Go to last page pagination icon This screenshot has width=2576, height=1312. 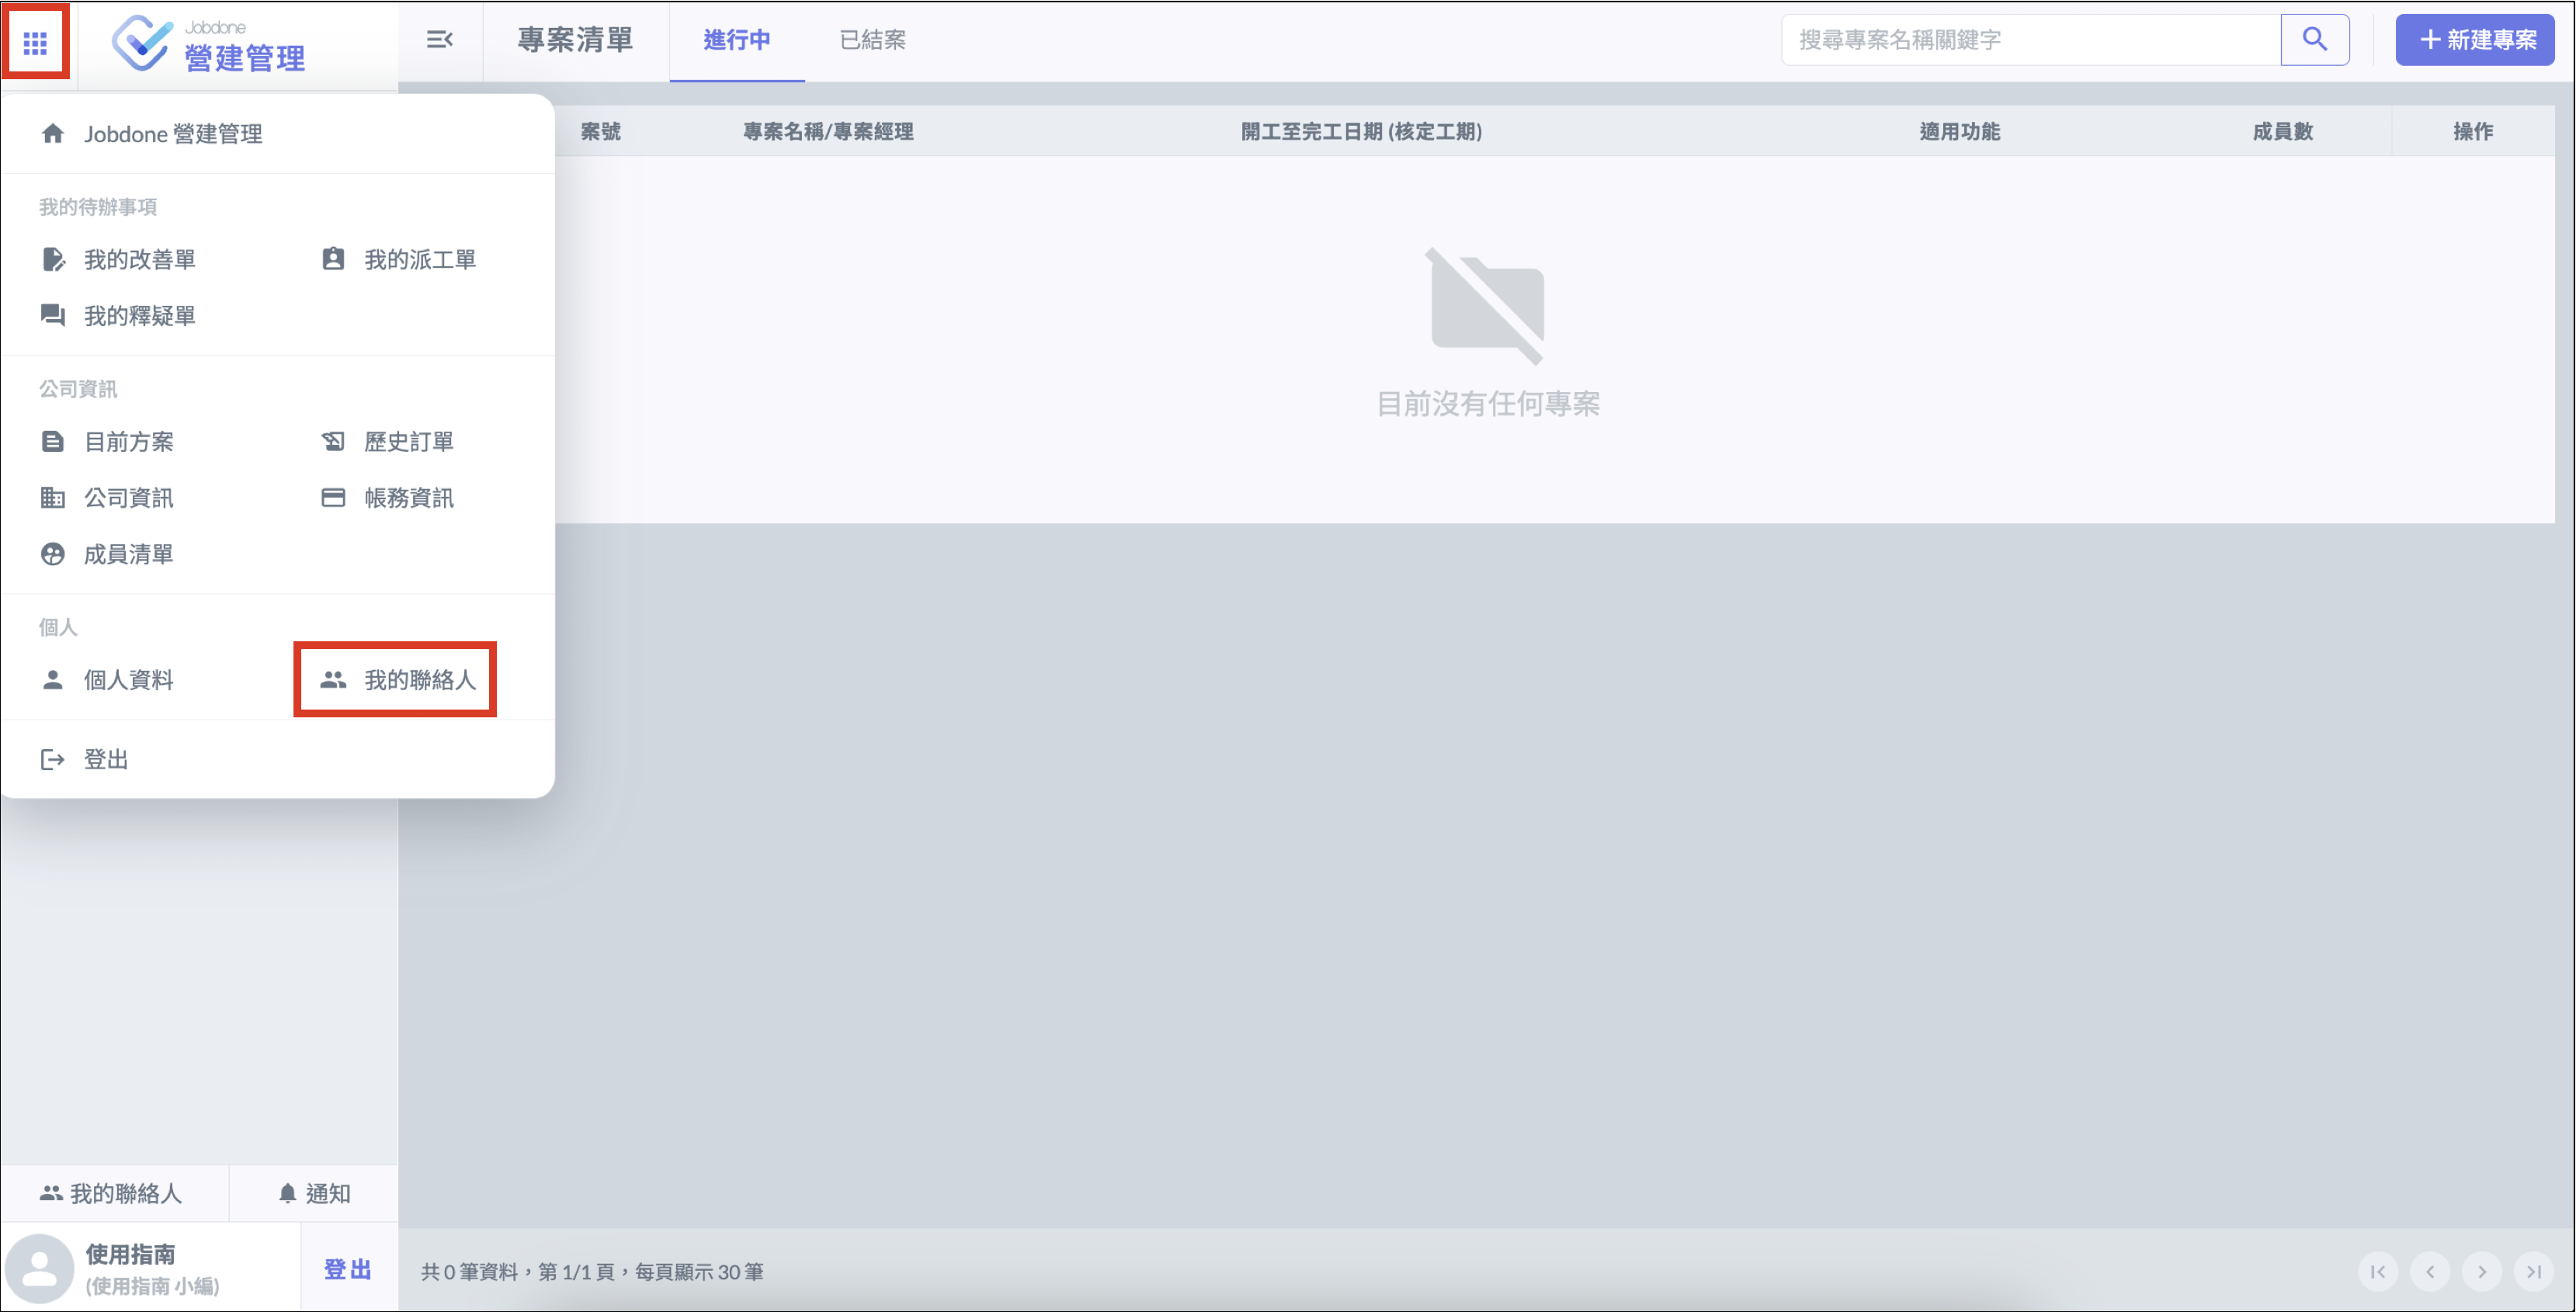pyautogui.click(x=2534, y=1272)
